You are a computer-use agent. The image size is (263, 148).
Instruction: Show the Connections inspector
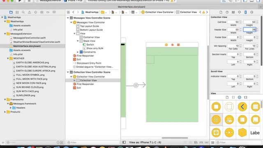pyautogui.click(x=252, y=12)
